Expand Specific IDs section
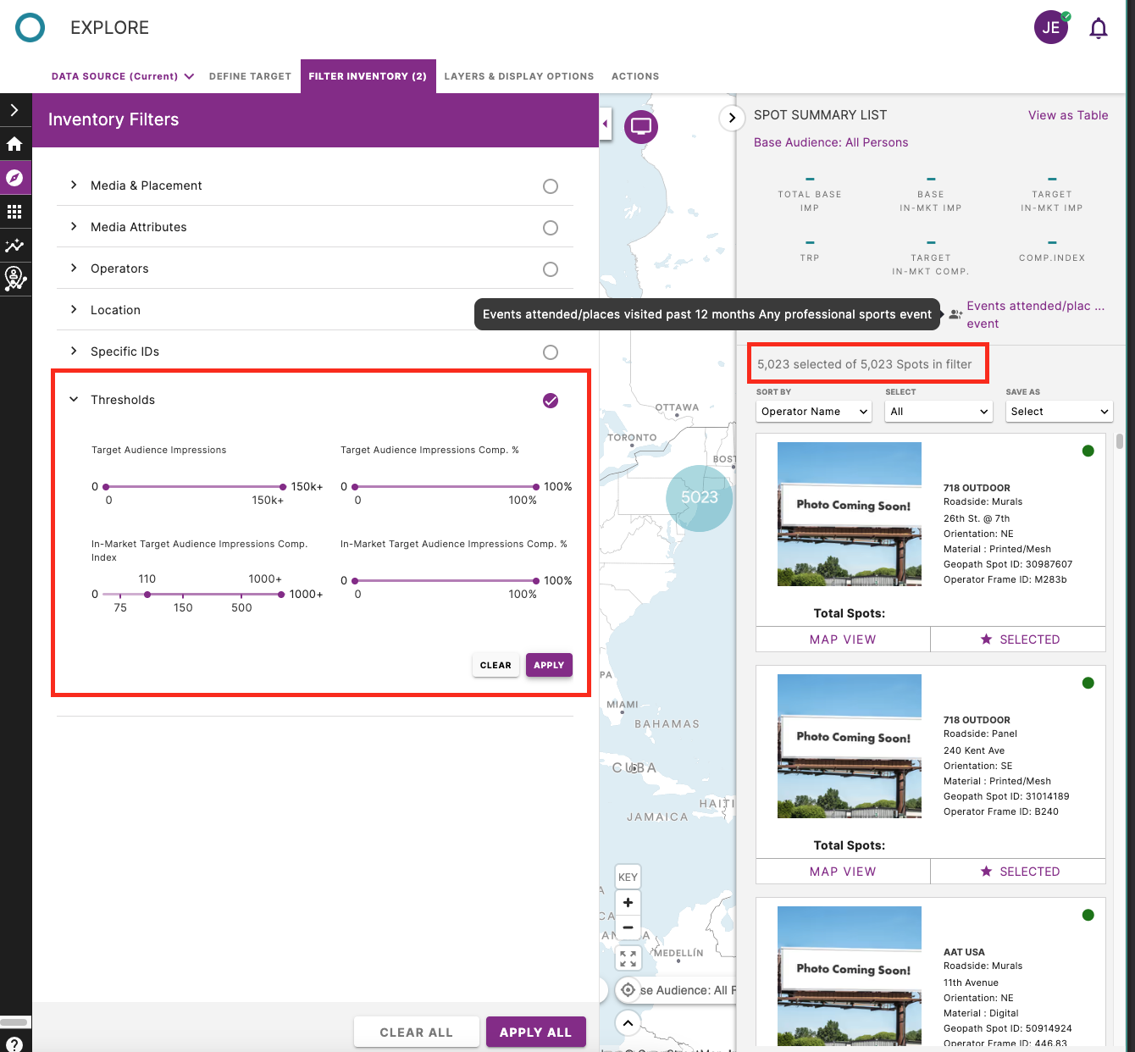Image resolution: width=1135 pixels, height=1052 pixels. coord(74,351)
